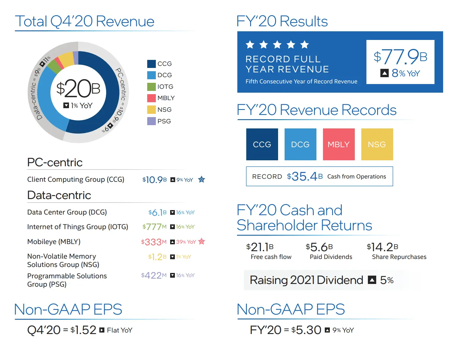
Task: Click the light blue DCG legend swatch
Action: [x=151, y=75]
